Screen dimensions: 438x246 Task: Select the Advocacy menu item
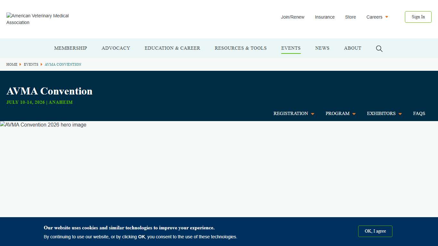coord(116,48)
